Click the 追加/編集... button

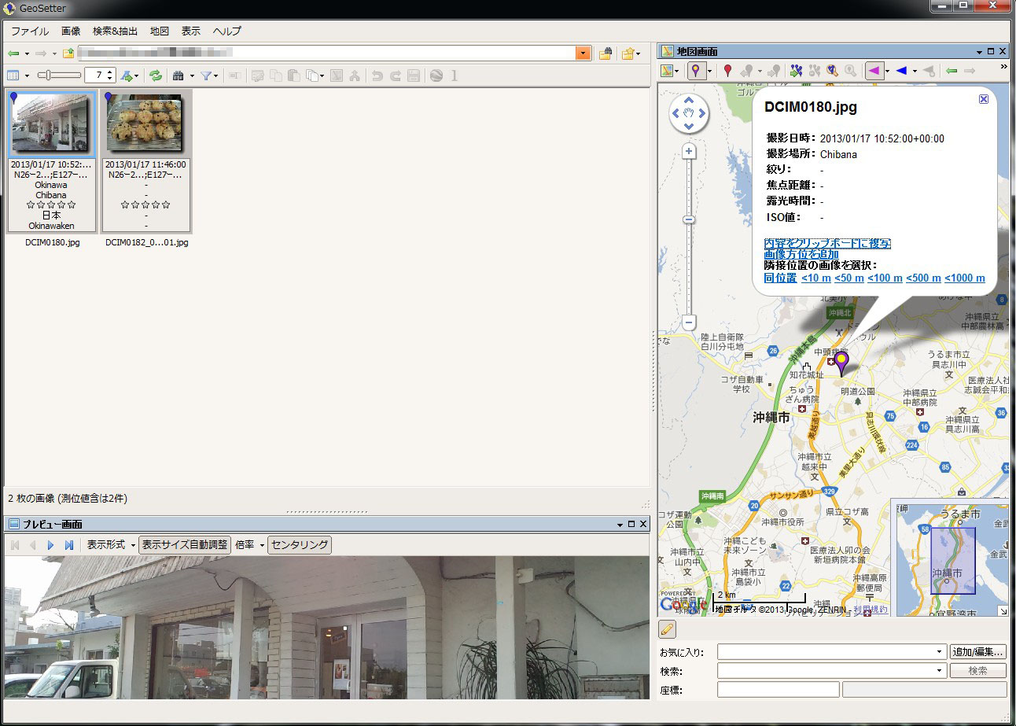pyautogui.click(x=978, y=652)
